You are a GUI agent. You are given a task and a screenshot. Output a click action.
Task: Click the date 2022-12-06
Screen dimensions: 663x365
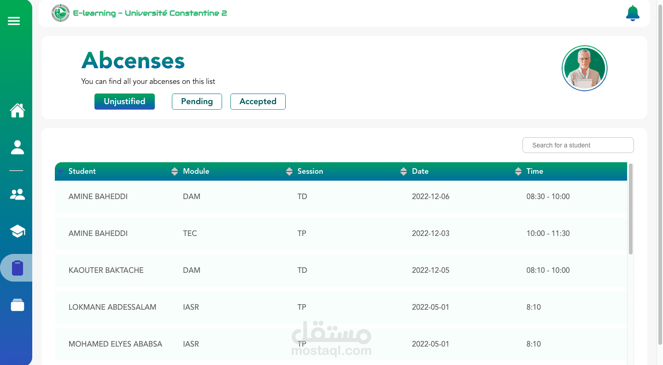[430, 196]
